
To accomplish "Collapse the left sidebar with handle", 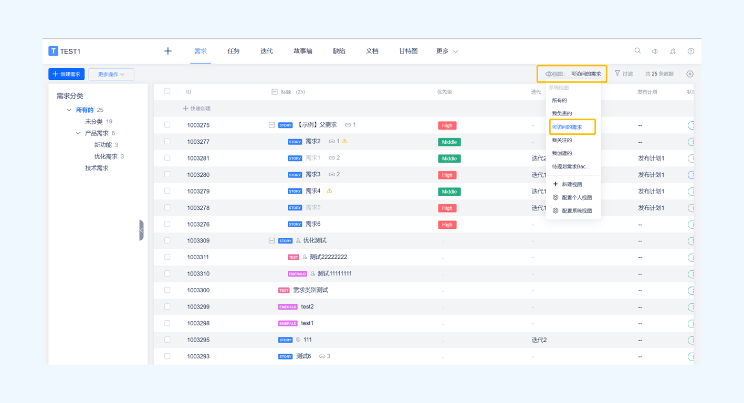I will (141, 230).
